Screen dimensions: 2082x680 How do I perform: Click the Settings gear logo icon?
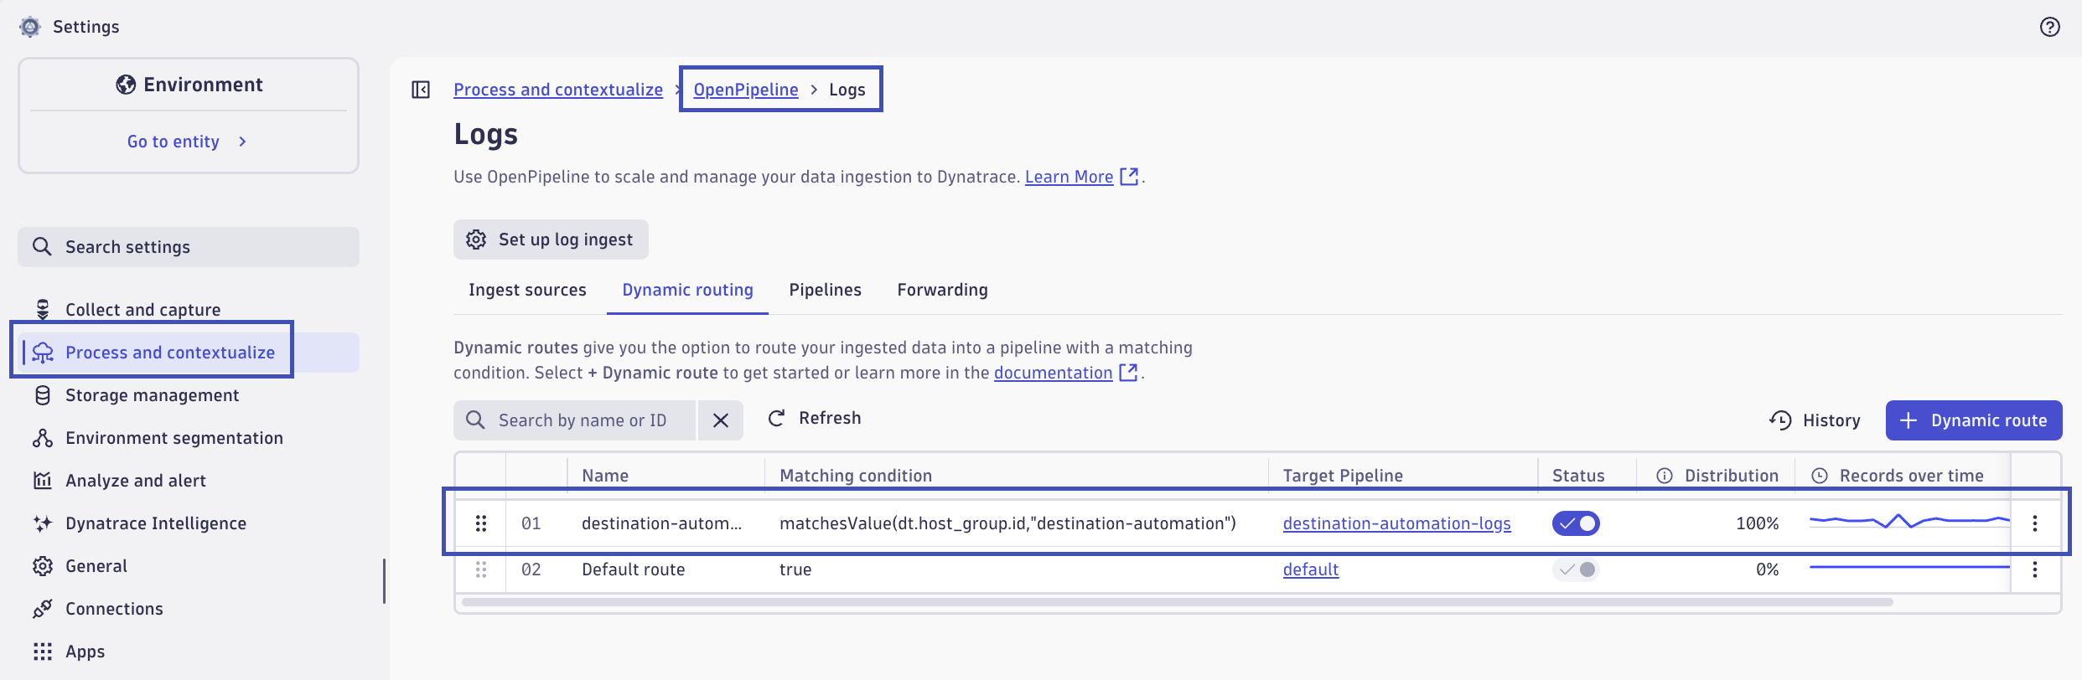coord(30,27)
